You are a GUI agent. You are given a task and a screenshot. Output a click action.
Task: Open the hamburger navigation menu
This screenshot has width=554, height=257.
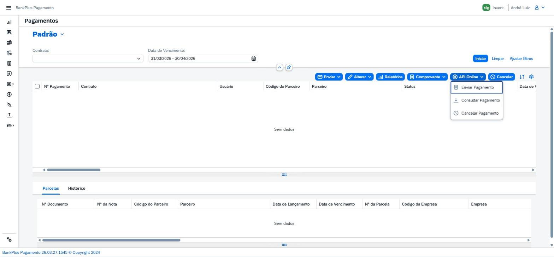tap(8, 8)
